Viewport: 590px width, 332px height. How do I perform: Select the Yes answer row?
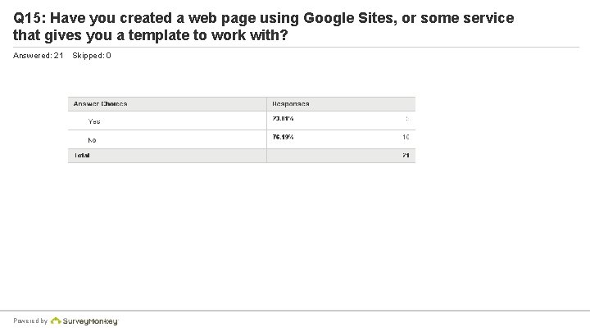(242, 121)
